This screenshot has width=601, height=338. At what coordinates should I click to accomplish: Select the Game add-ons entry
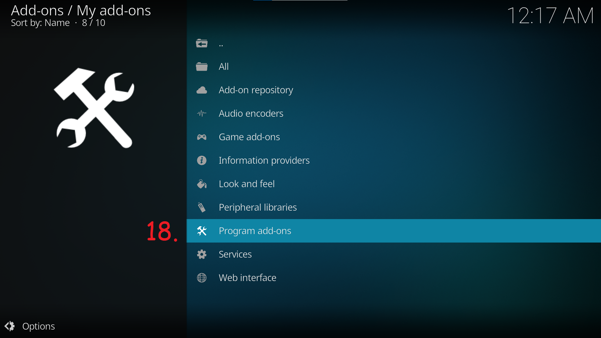tap(394, 137)
